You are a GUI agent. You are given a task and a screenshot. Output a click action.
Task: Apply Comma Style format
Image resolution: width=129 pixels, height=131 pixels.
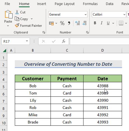69,23
